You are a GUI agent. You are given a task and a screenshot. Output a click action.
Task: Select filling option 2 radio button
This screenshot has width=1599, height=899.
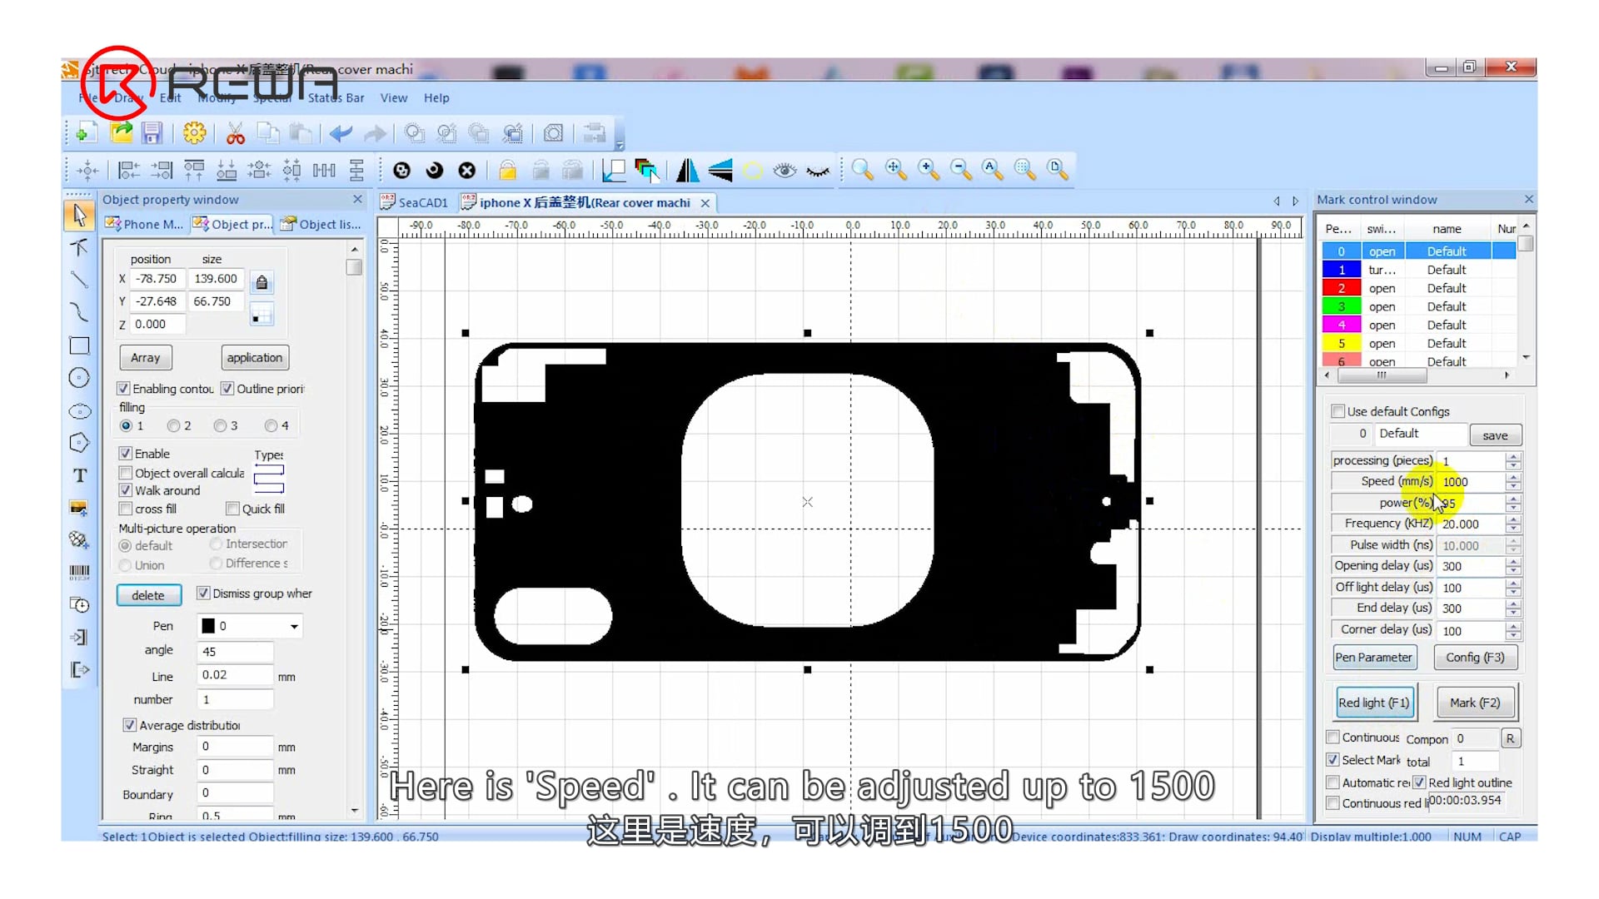click(x=172, y=425)
